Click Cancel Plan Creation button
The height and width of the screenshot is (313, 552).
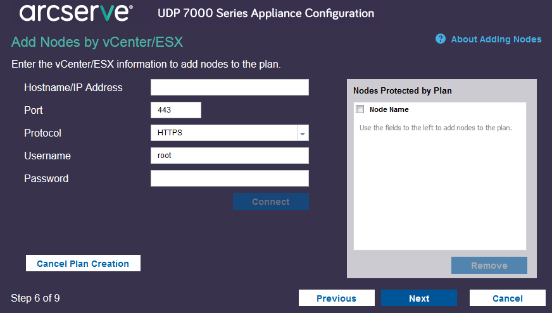pos(83,264)
